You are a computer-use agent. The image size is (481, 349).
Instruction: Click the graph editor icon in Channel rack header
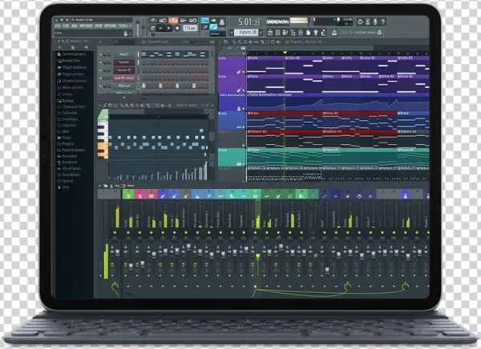click(212, 42)
